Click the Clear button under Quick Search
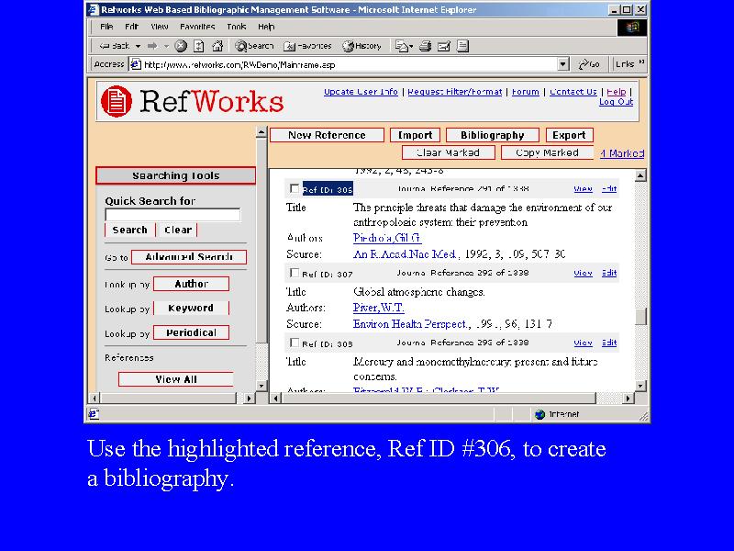 click(178, 231)
